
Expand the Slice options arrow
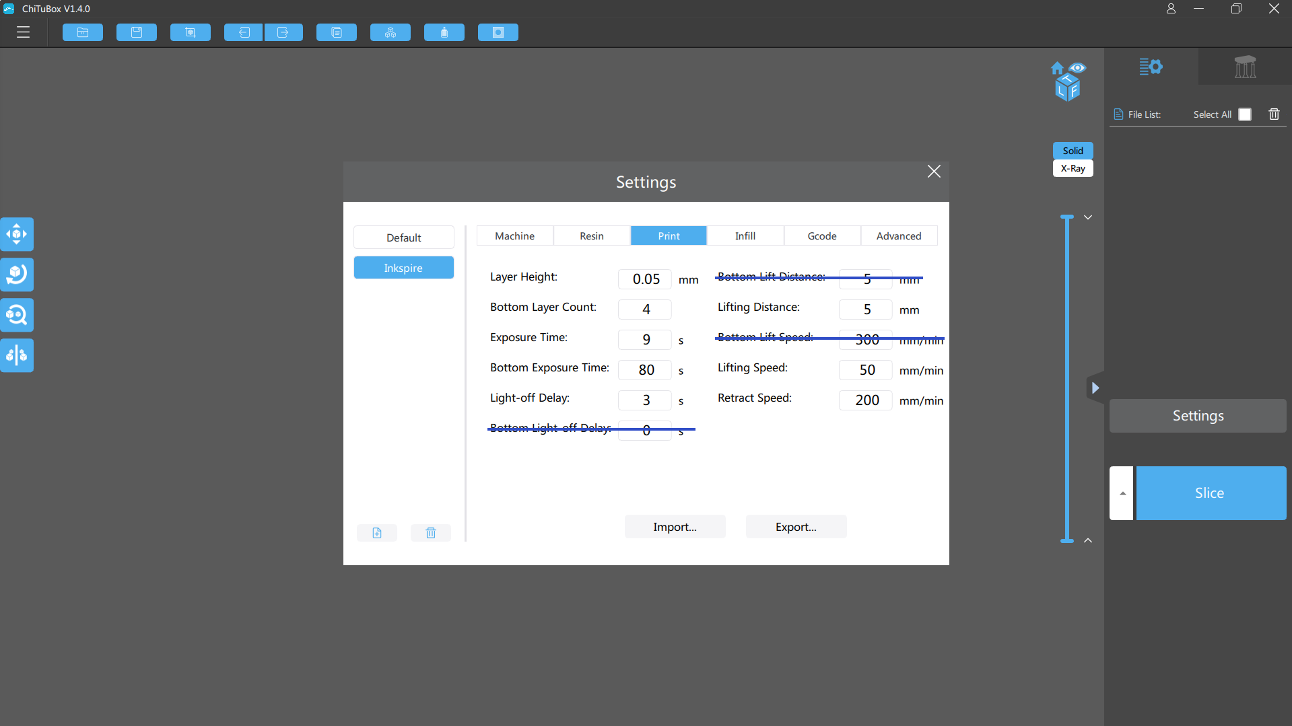pos(1122,493)
